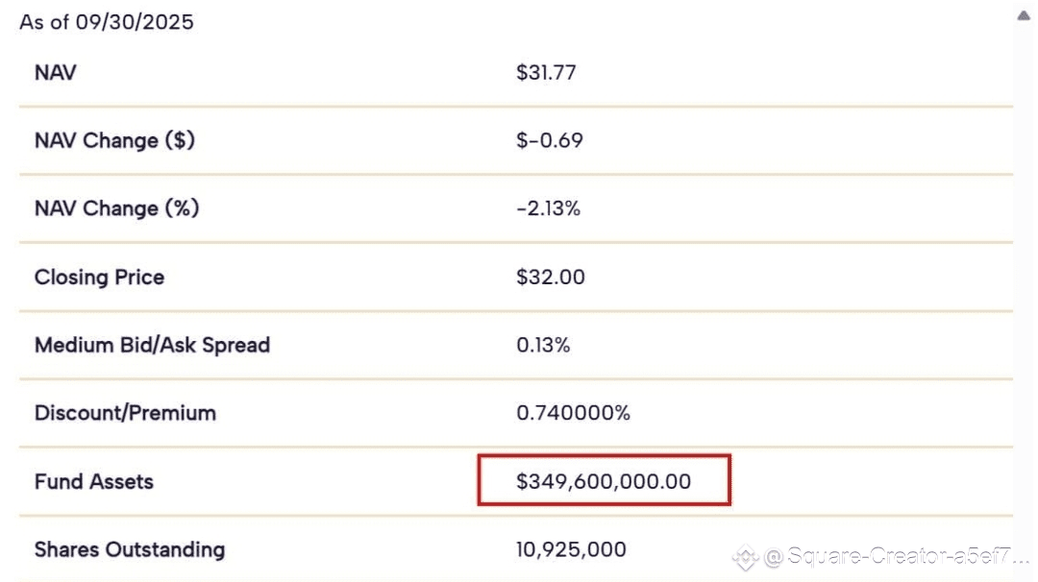
Task: Select the Discount/Premium label
Action: (125, 413)
